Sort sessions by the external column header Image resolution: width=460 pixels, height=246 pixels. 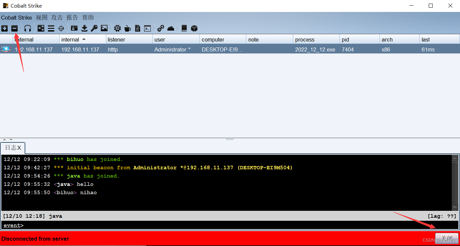pos(36,40)
